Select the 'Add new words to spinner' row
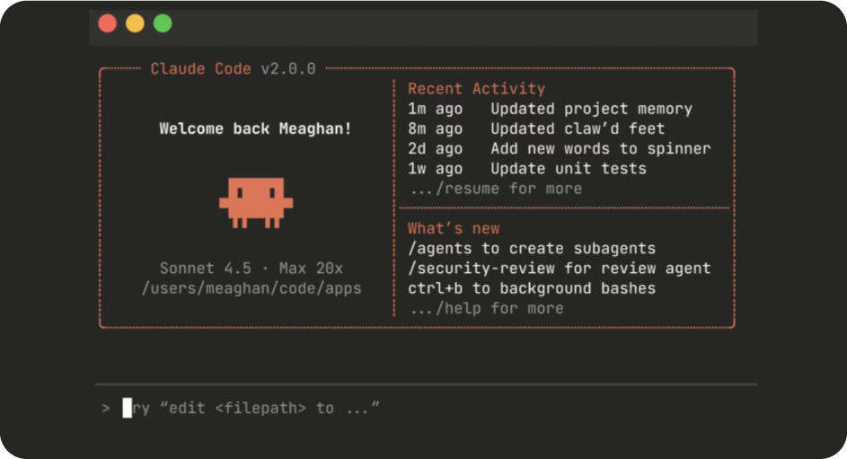 click(559, 148)
